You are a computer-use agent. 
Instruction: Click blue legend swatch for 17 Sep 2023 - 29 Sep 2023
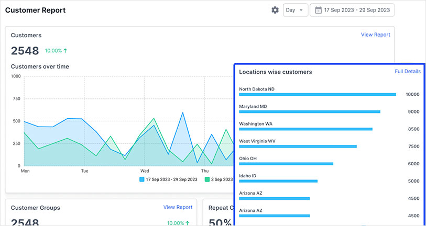click(x=142, y=179)
